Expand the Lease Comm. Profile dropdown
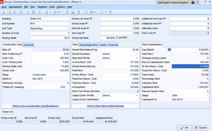Screen dimensions: 212x131 click(x=137, y=95)
